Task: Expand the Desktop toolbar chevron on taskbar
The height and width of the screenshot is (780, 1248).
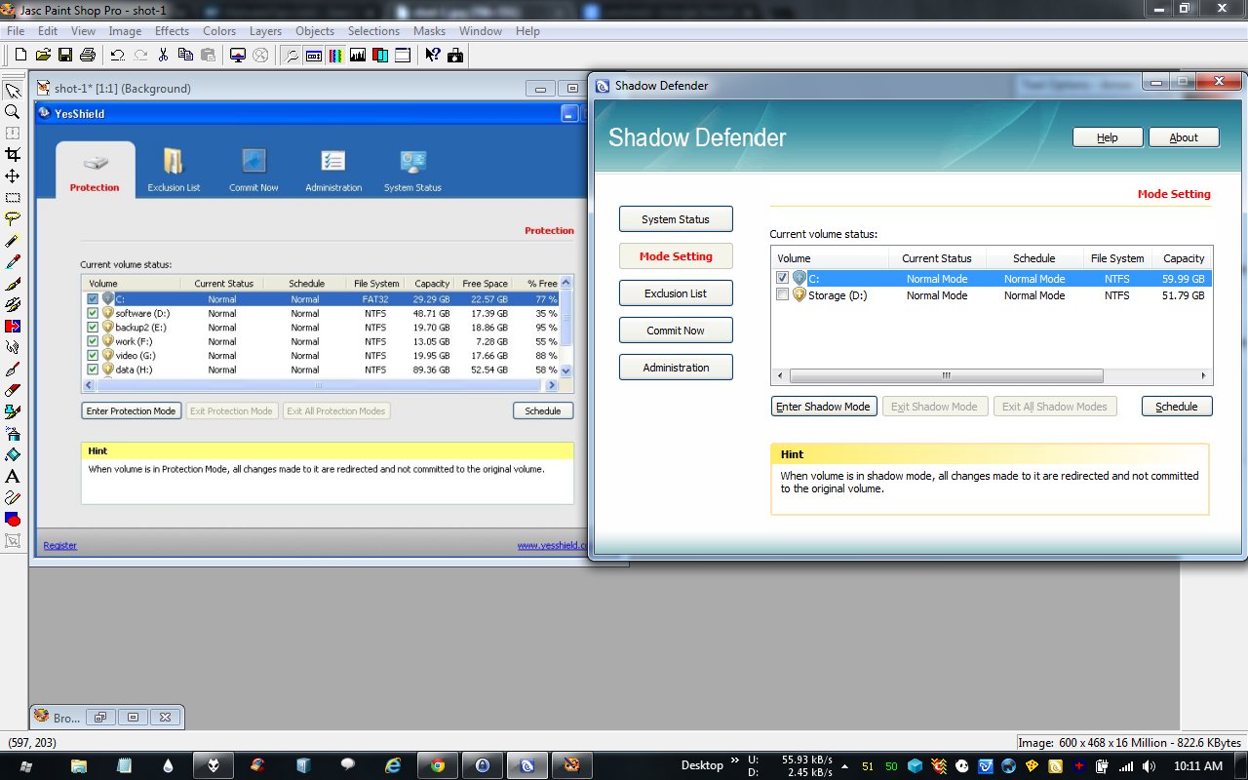Action: coord(734,761)
